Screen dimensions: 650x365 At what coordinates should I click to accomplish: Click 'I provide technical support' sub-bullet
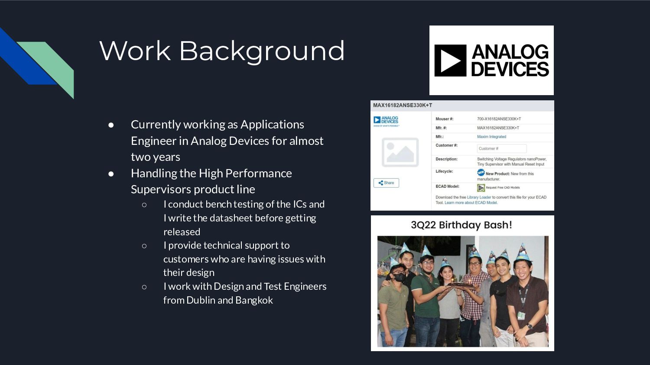244,259
